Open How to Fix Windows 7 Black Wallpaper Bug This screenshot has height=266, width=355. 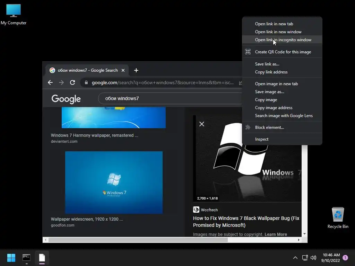point(246,222)
